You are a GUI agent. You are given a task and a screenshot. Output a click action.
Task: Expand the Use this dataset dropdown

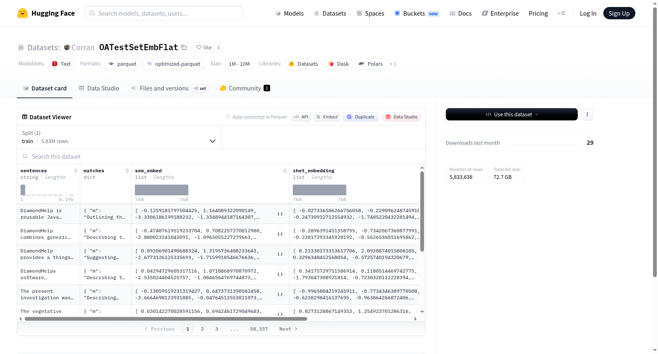[x=512, y=114]
